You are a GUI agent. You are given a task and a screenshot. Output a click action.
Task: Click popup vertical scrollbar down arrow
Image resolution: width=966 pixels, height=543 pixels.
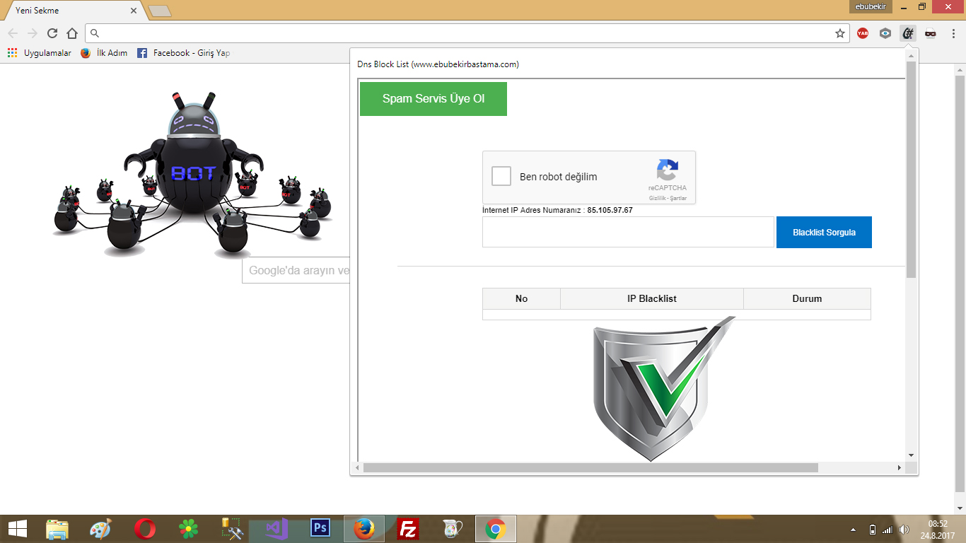coord(911,455)
